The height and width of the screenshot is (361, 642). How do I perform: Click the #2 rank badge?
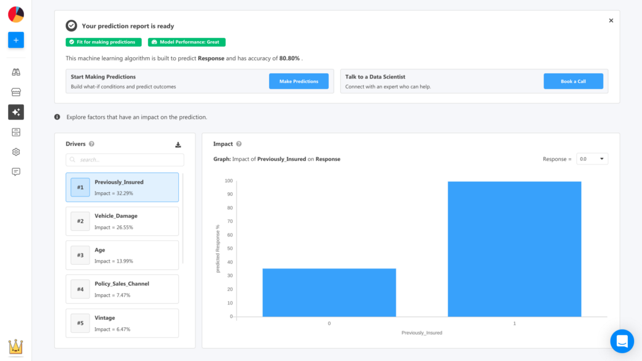click(80, 221)
